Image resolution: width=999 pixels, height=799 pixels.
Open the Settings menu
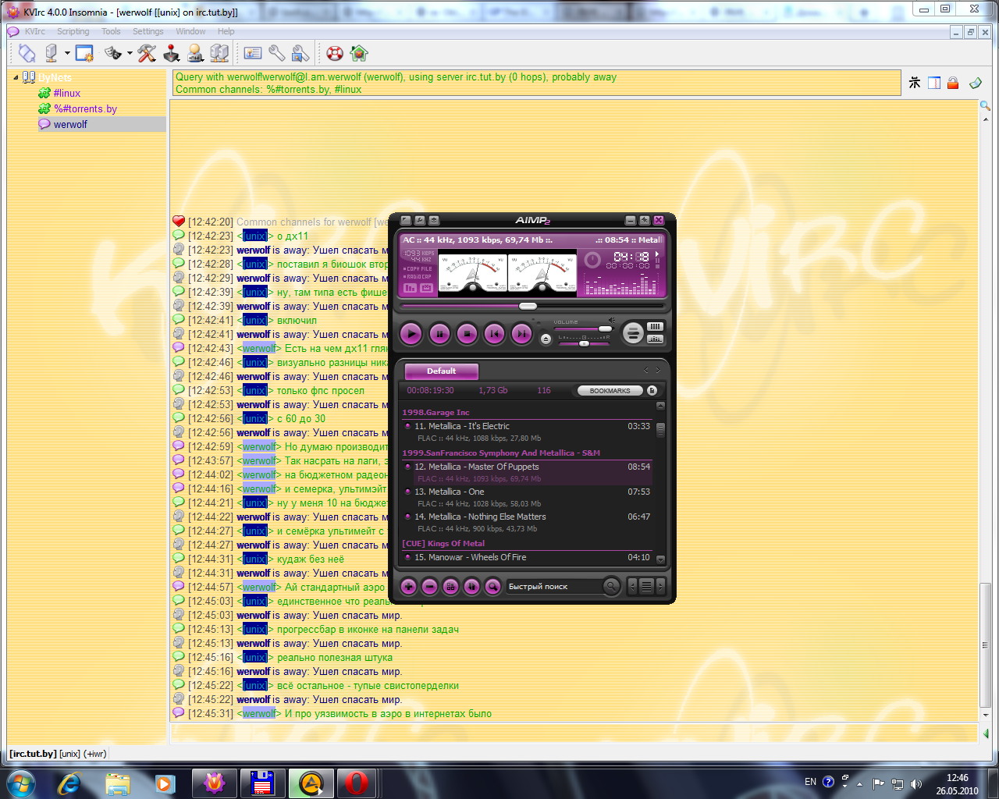148,31
